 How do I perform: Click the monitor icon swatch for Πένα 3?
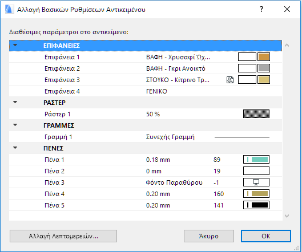[x=256, y=182]
